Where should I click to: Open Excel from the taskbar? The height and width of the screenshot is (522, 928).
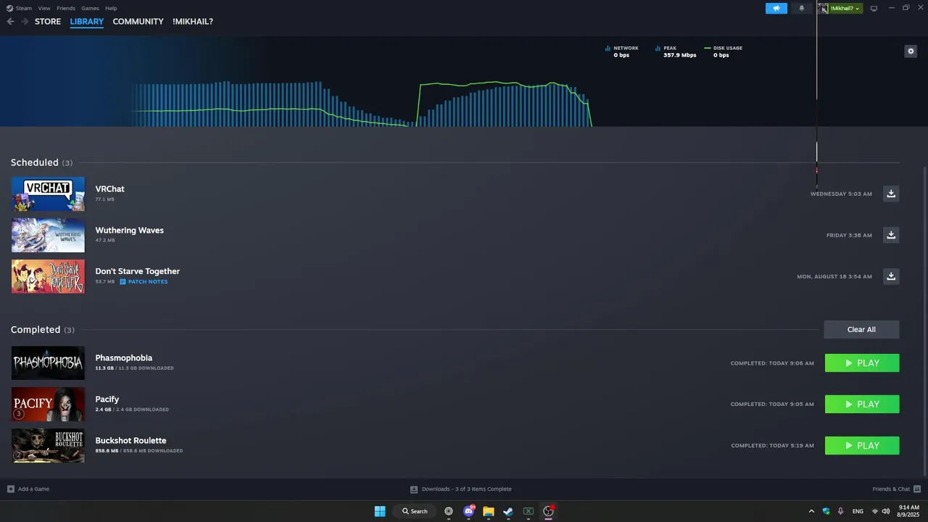(529, 511)
